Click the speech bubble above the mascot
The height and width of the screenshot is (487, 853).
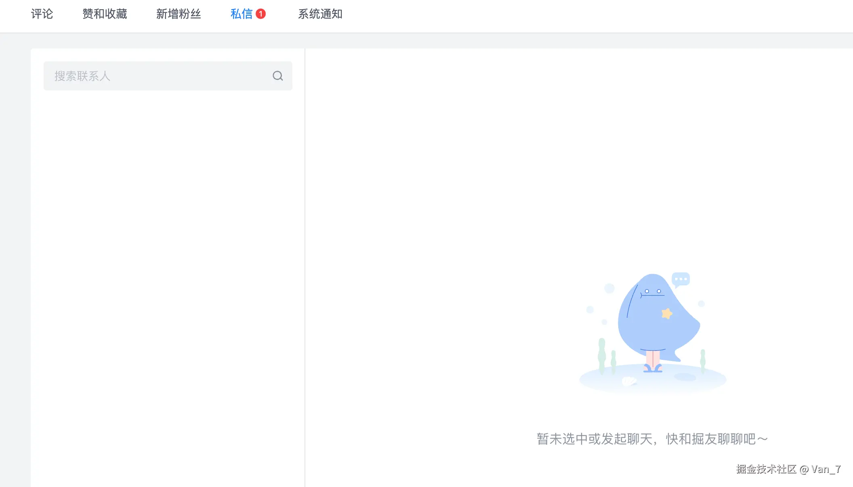point(682,279)
